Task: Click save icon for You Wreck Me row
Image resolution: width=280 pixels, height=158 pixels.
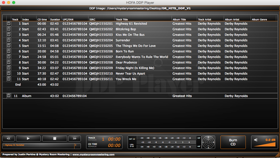Action: (x=9, y=79)
